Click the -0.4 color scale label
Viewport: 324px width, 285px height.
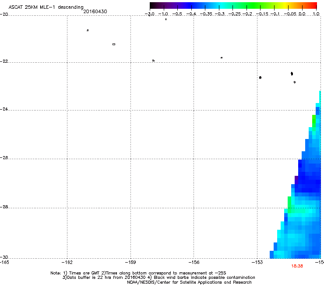[191, 14]
